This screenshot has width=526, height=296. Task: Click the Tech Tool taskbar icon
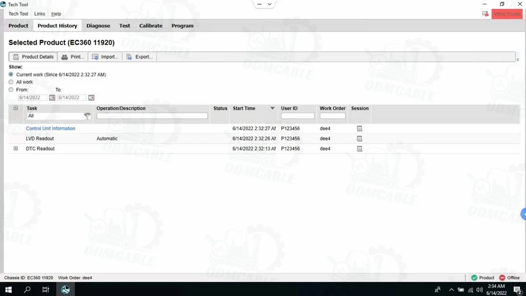pyautogui.click(x=65, y=289)
